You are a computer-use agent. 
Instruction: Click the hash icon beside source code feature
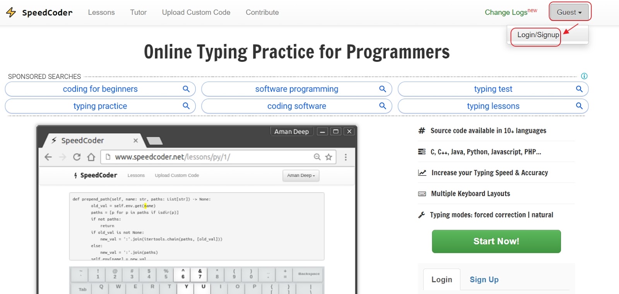coord(422,131)
